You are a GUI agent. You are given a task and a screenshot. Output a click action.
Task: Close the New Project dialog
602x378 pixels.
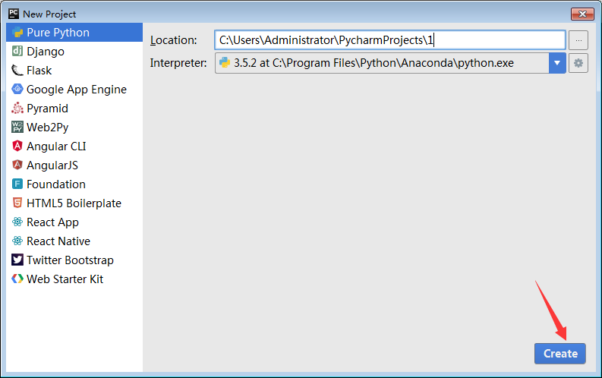coord(582,14)
